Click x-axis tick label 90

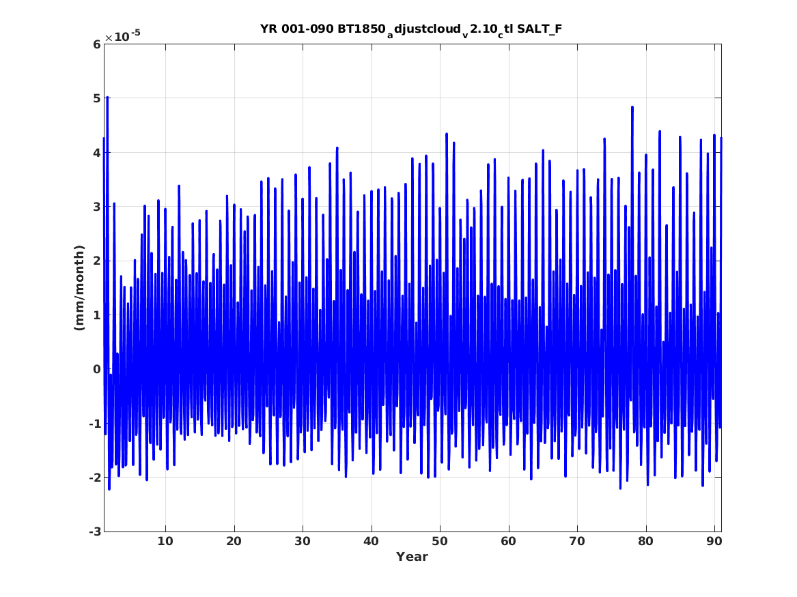pos(714,541)
